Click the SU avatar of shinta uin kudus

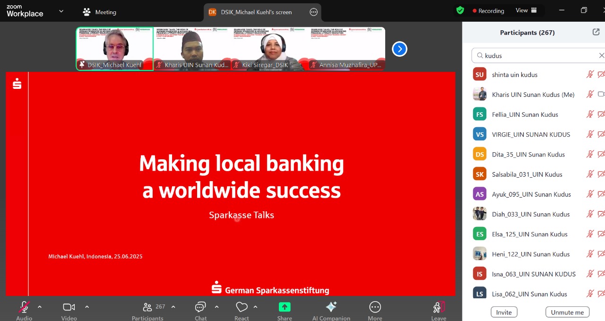coord(480,74)
